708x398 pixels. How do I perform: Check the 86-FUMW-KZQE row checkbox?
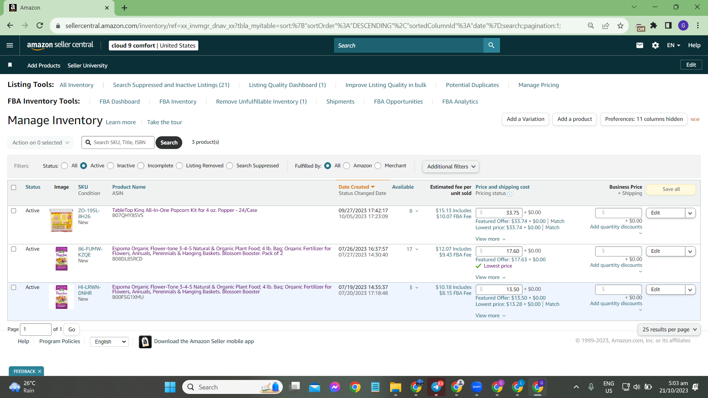tap(14, 249)
